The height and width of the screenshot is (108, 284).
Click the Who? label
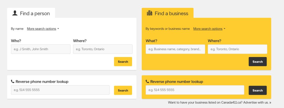coord(16,41)
